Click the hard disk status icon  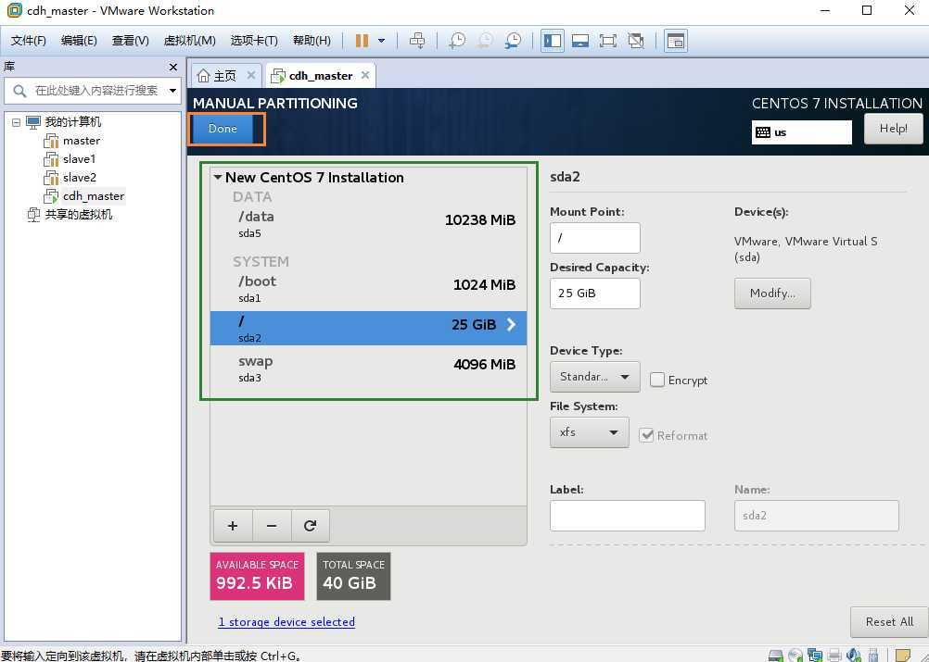coord(775,655)
